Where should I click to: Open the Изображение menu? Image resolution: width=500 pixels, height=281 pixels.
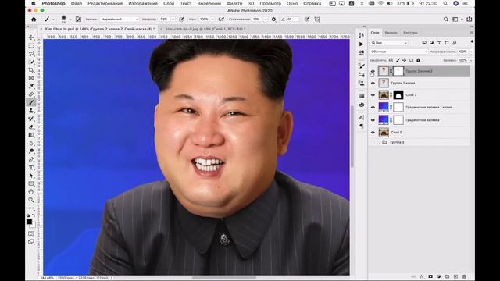point(143,3)
